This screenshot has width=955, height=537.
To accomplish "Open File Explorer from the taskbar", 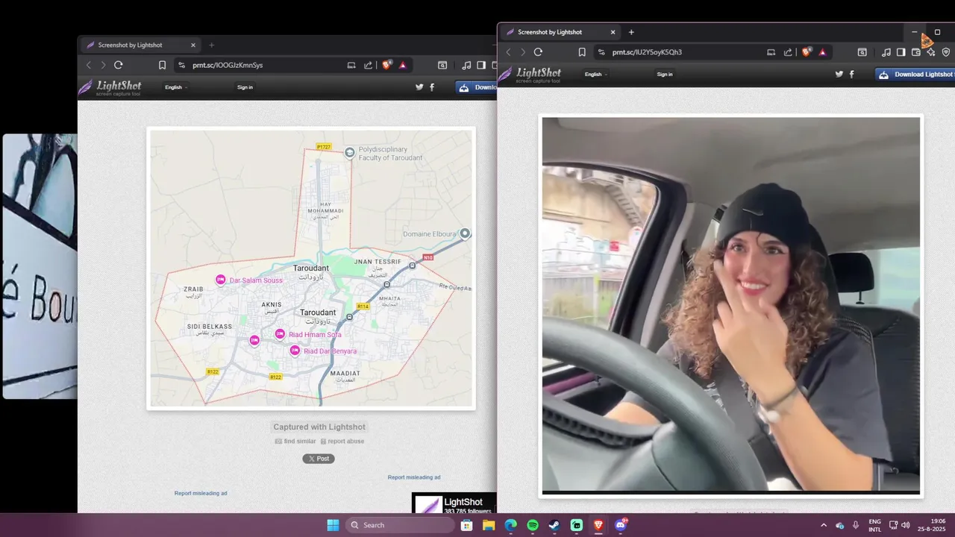I will point(489,525).
